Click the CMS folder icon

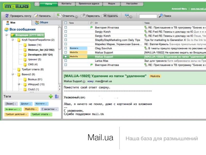[x=25, y=64]
